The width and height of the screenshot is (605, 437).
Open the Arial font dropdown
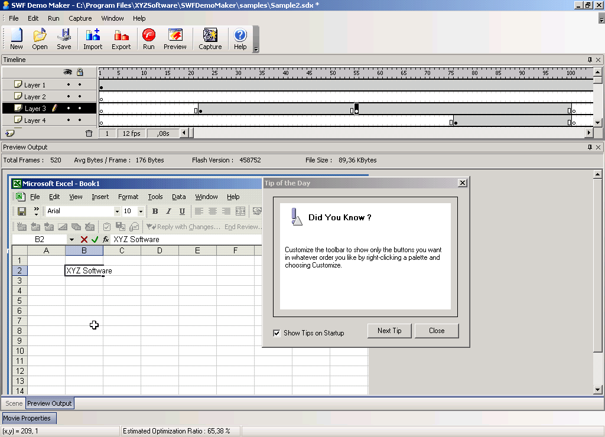tap(117, 211)
